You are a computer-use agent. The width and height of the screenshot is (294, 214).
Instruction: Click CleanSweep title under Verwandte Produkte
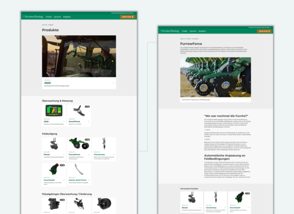point(211,208)
